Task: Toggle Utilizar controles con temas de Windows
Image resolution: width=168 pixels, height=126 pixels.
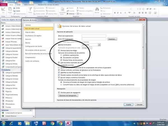Action: pos(59,70)
